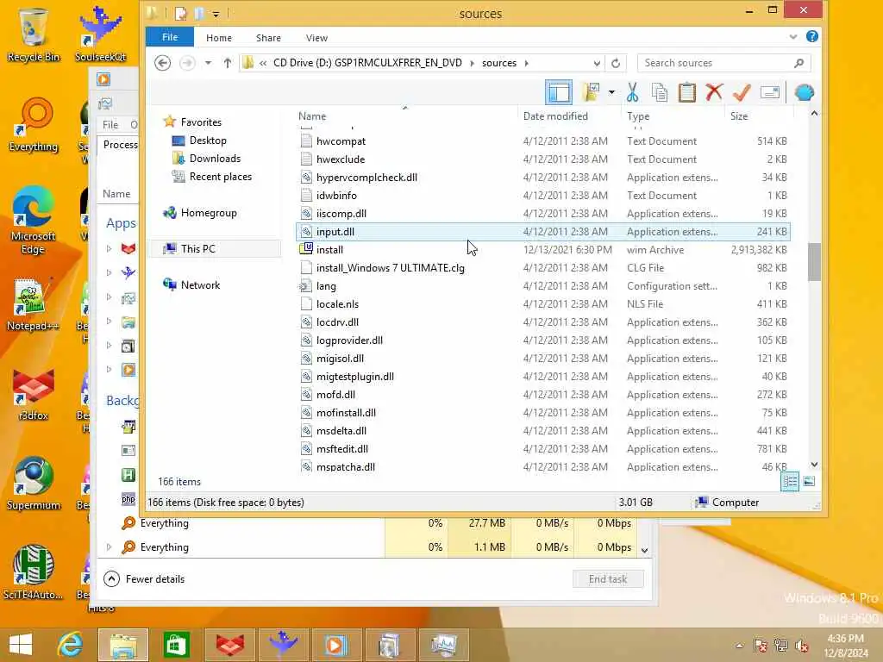Open Explorer help question mark icon

coord(812,36)
